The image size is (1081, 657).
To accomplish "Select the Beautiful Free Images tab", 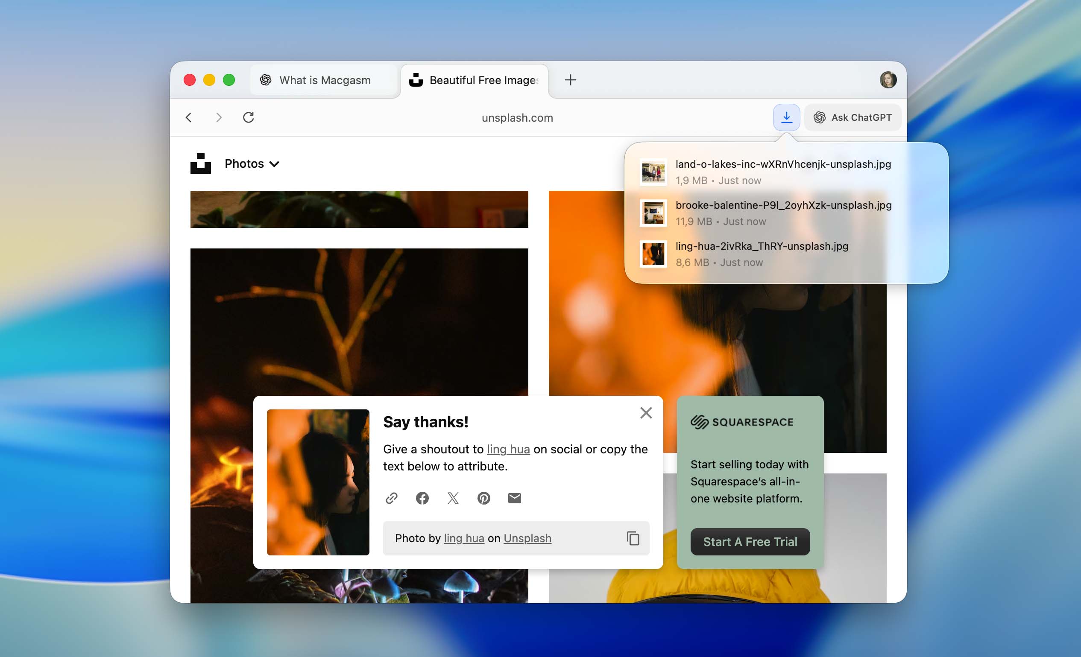I will pyautogui.click(x=474, y=80).
